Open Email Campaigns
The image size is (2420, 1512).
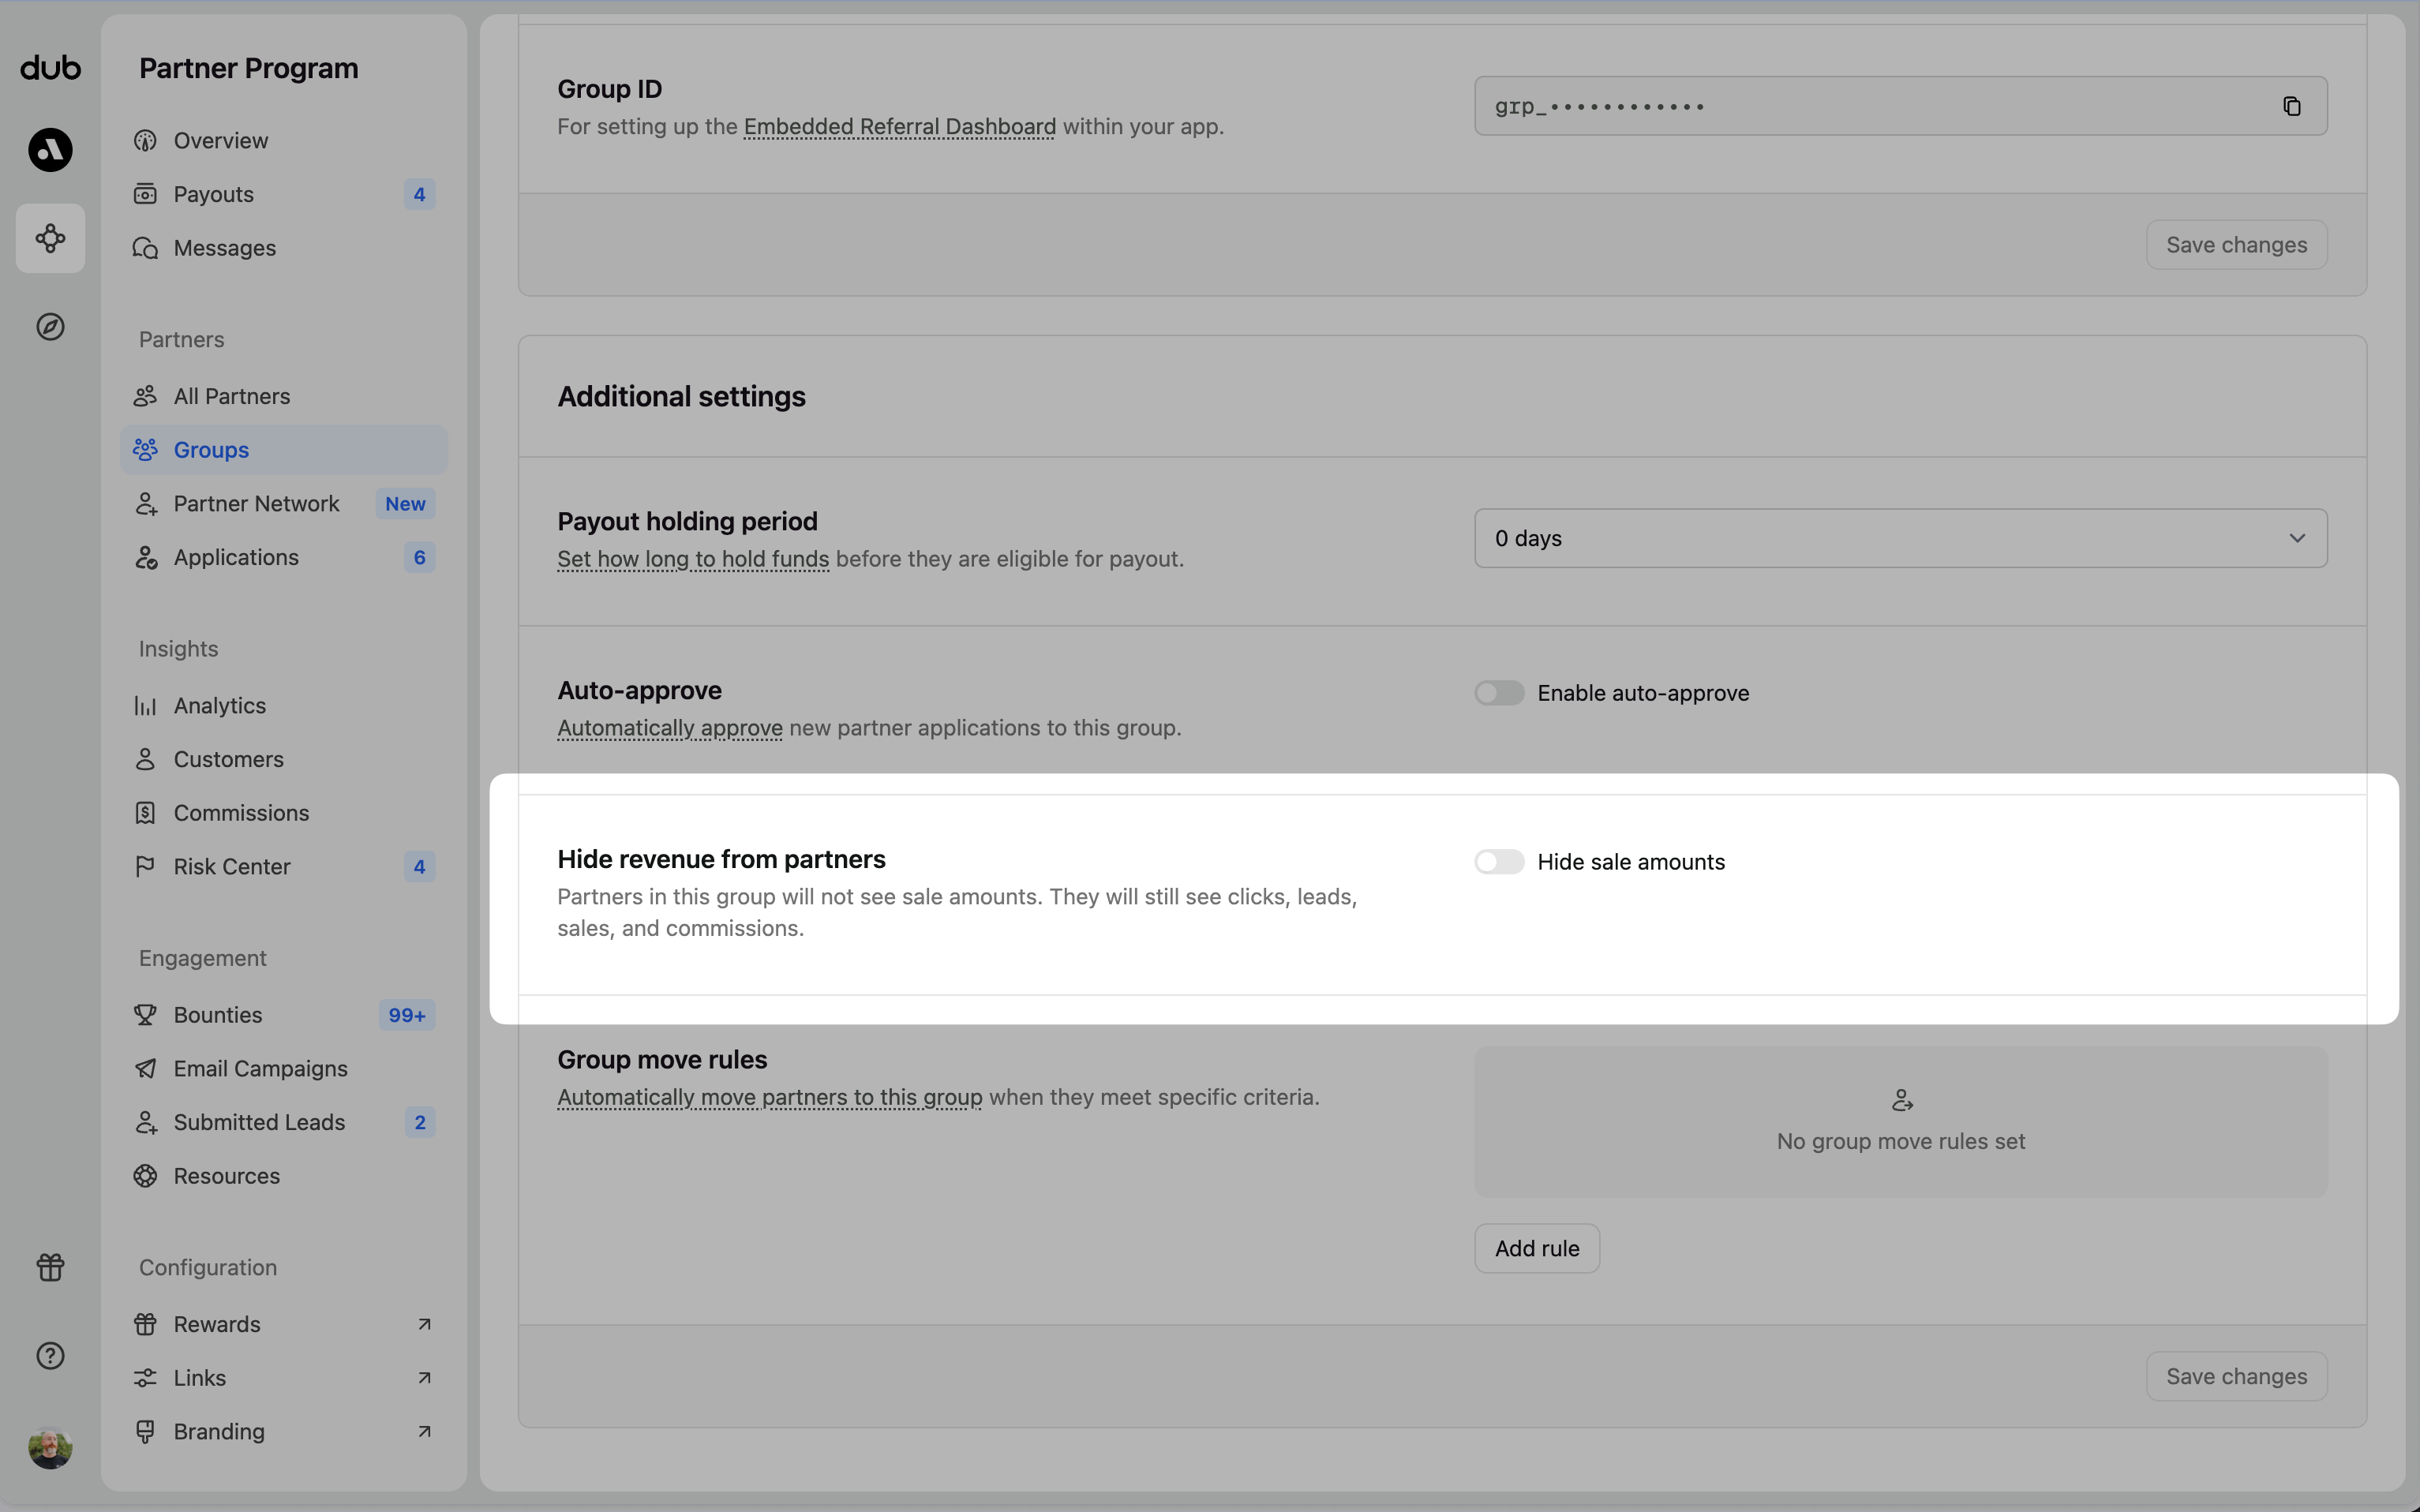[284, 1069]
